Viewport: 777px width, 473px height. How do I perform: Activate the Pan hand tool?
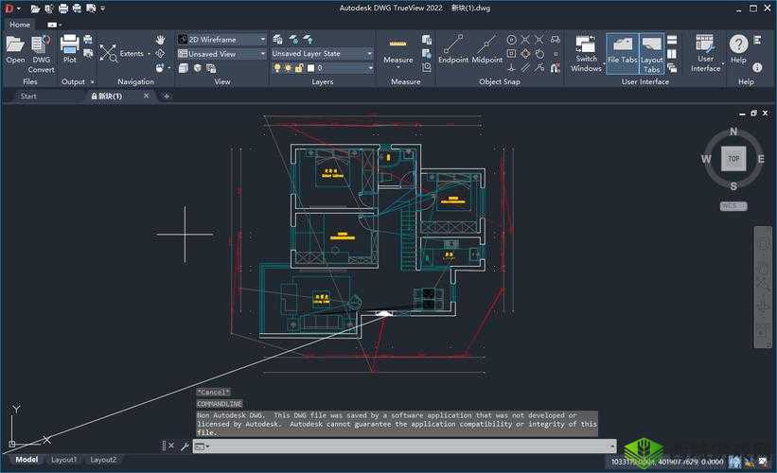[160, 40]
